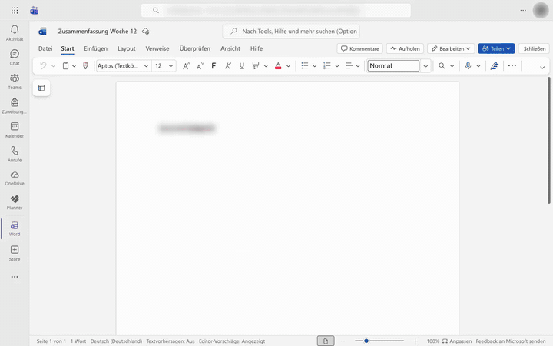Expand styles gallery dropdown arrow

[x=426, y=66]
